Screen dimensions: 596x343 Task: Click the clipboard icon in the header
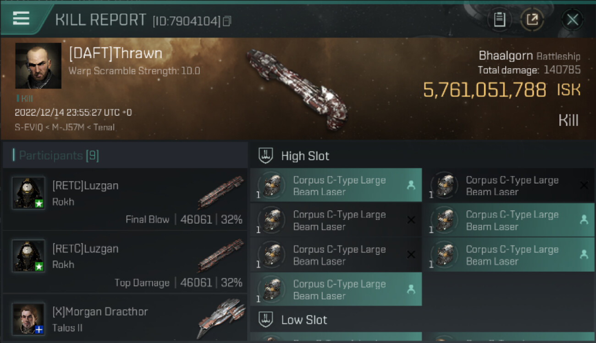tap(499, 20)
